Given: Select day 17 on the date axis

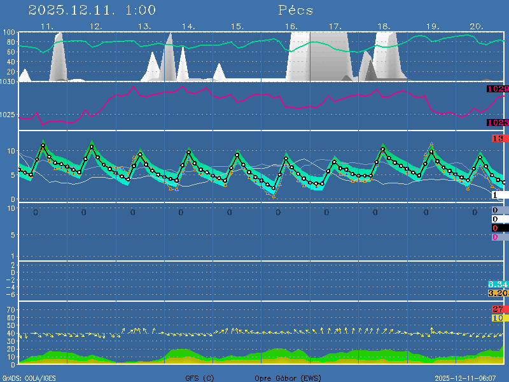Looking at the screenshot, I should (x=335, y=27).
